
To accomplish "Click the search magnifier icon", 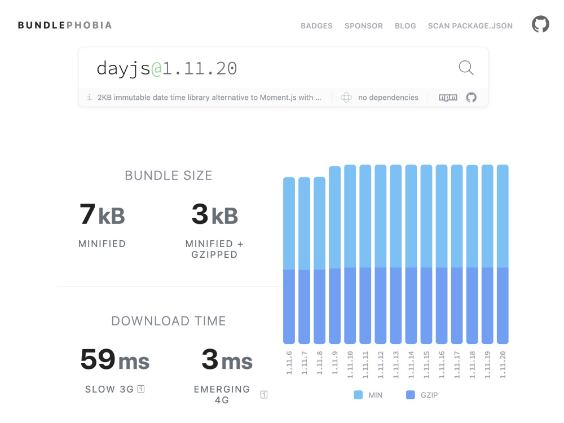I will pos(466,68).
